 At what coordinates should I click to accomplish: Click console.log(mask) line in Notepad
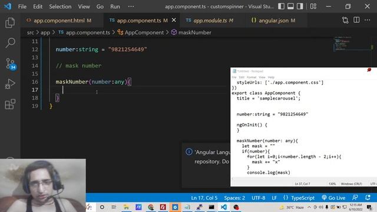[x=269, y=173]
